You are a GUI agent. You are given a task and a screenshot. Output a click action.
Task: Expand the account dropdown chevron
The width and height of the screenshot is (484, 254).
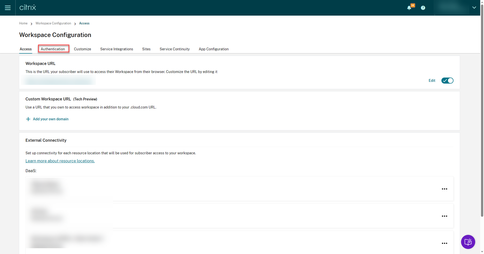[474, 8]
